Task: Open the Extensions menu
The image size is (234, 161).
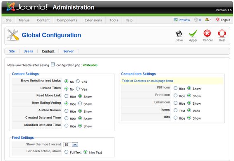Action: (93, 20)
